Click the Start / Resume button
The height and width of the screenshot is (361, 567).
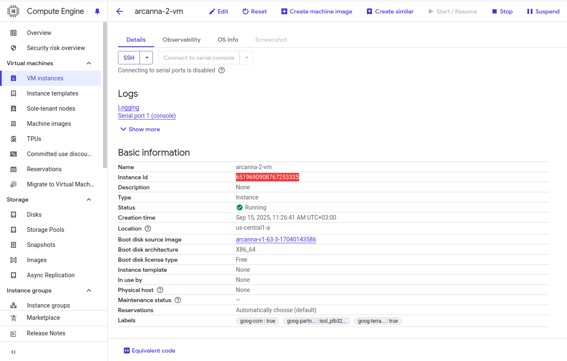click(x=453, y=11)
